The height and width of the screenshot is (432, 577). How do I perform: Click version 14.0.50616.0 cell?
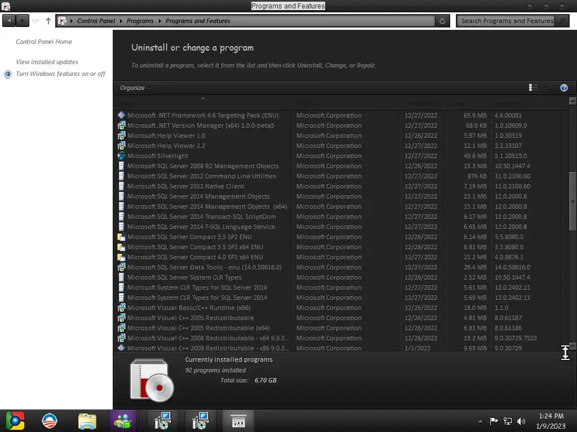[x=513, y=267]
